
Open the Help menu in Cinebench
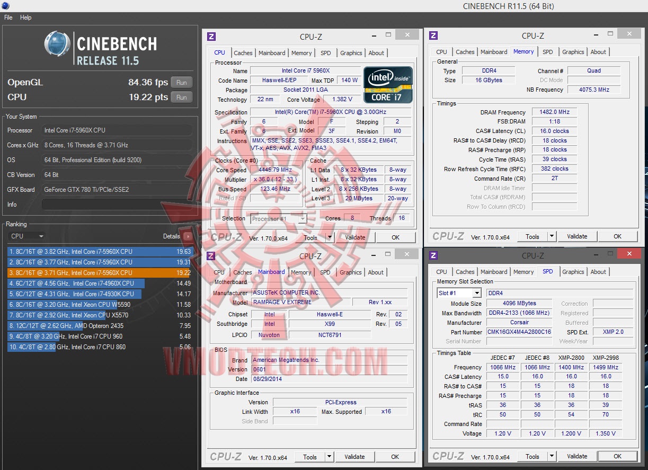(x=26, y=17)
